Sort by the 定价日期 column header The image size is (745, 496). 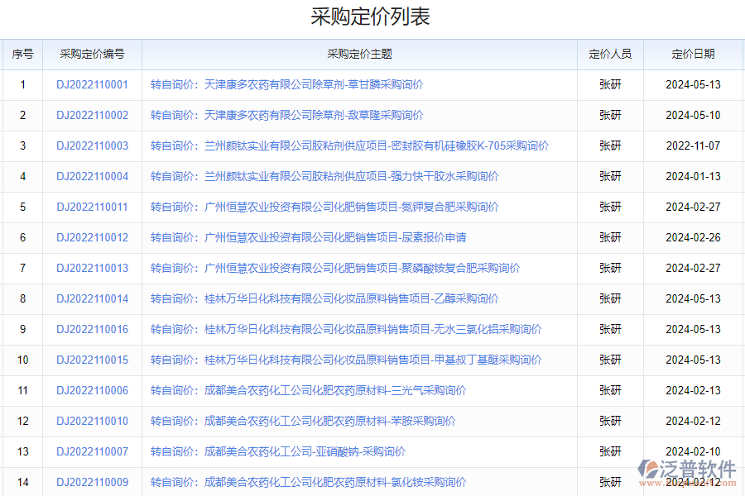pyautogui.click(x=693, y=54)
